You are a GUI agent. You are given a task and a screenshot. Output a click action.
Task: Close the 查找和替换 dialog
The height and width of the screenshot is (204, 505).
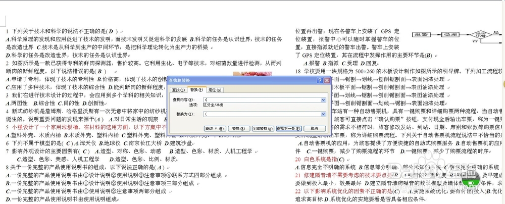(327, 81)
